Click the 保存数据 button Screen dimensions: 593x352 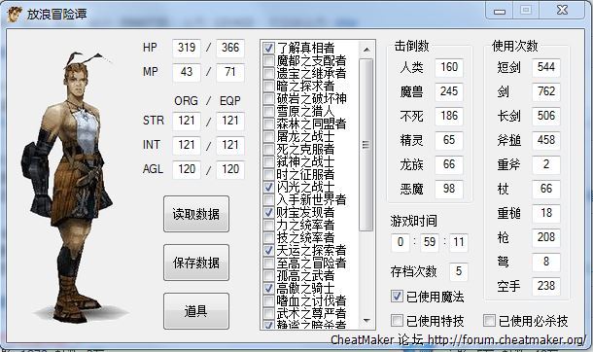click(x=196, y=263)
